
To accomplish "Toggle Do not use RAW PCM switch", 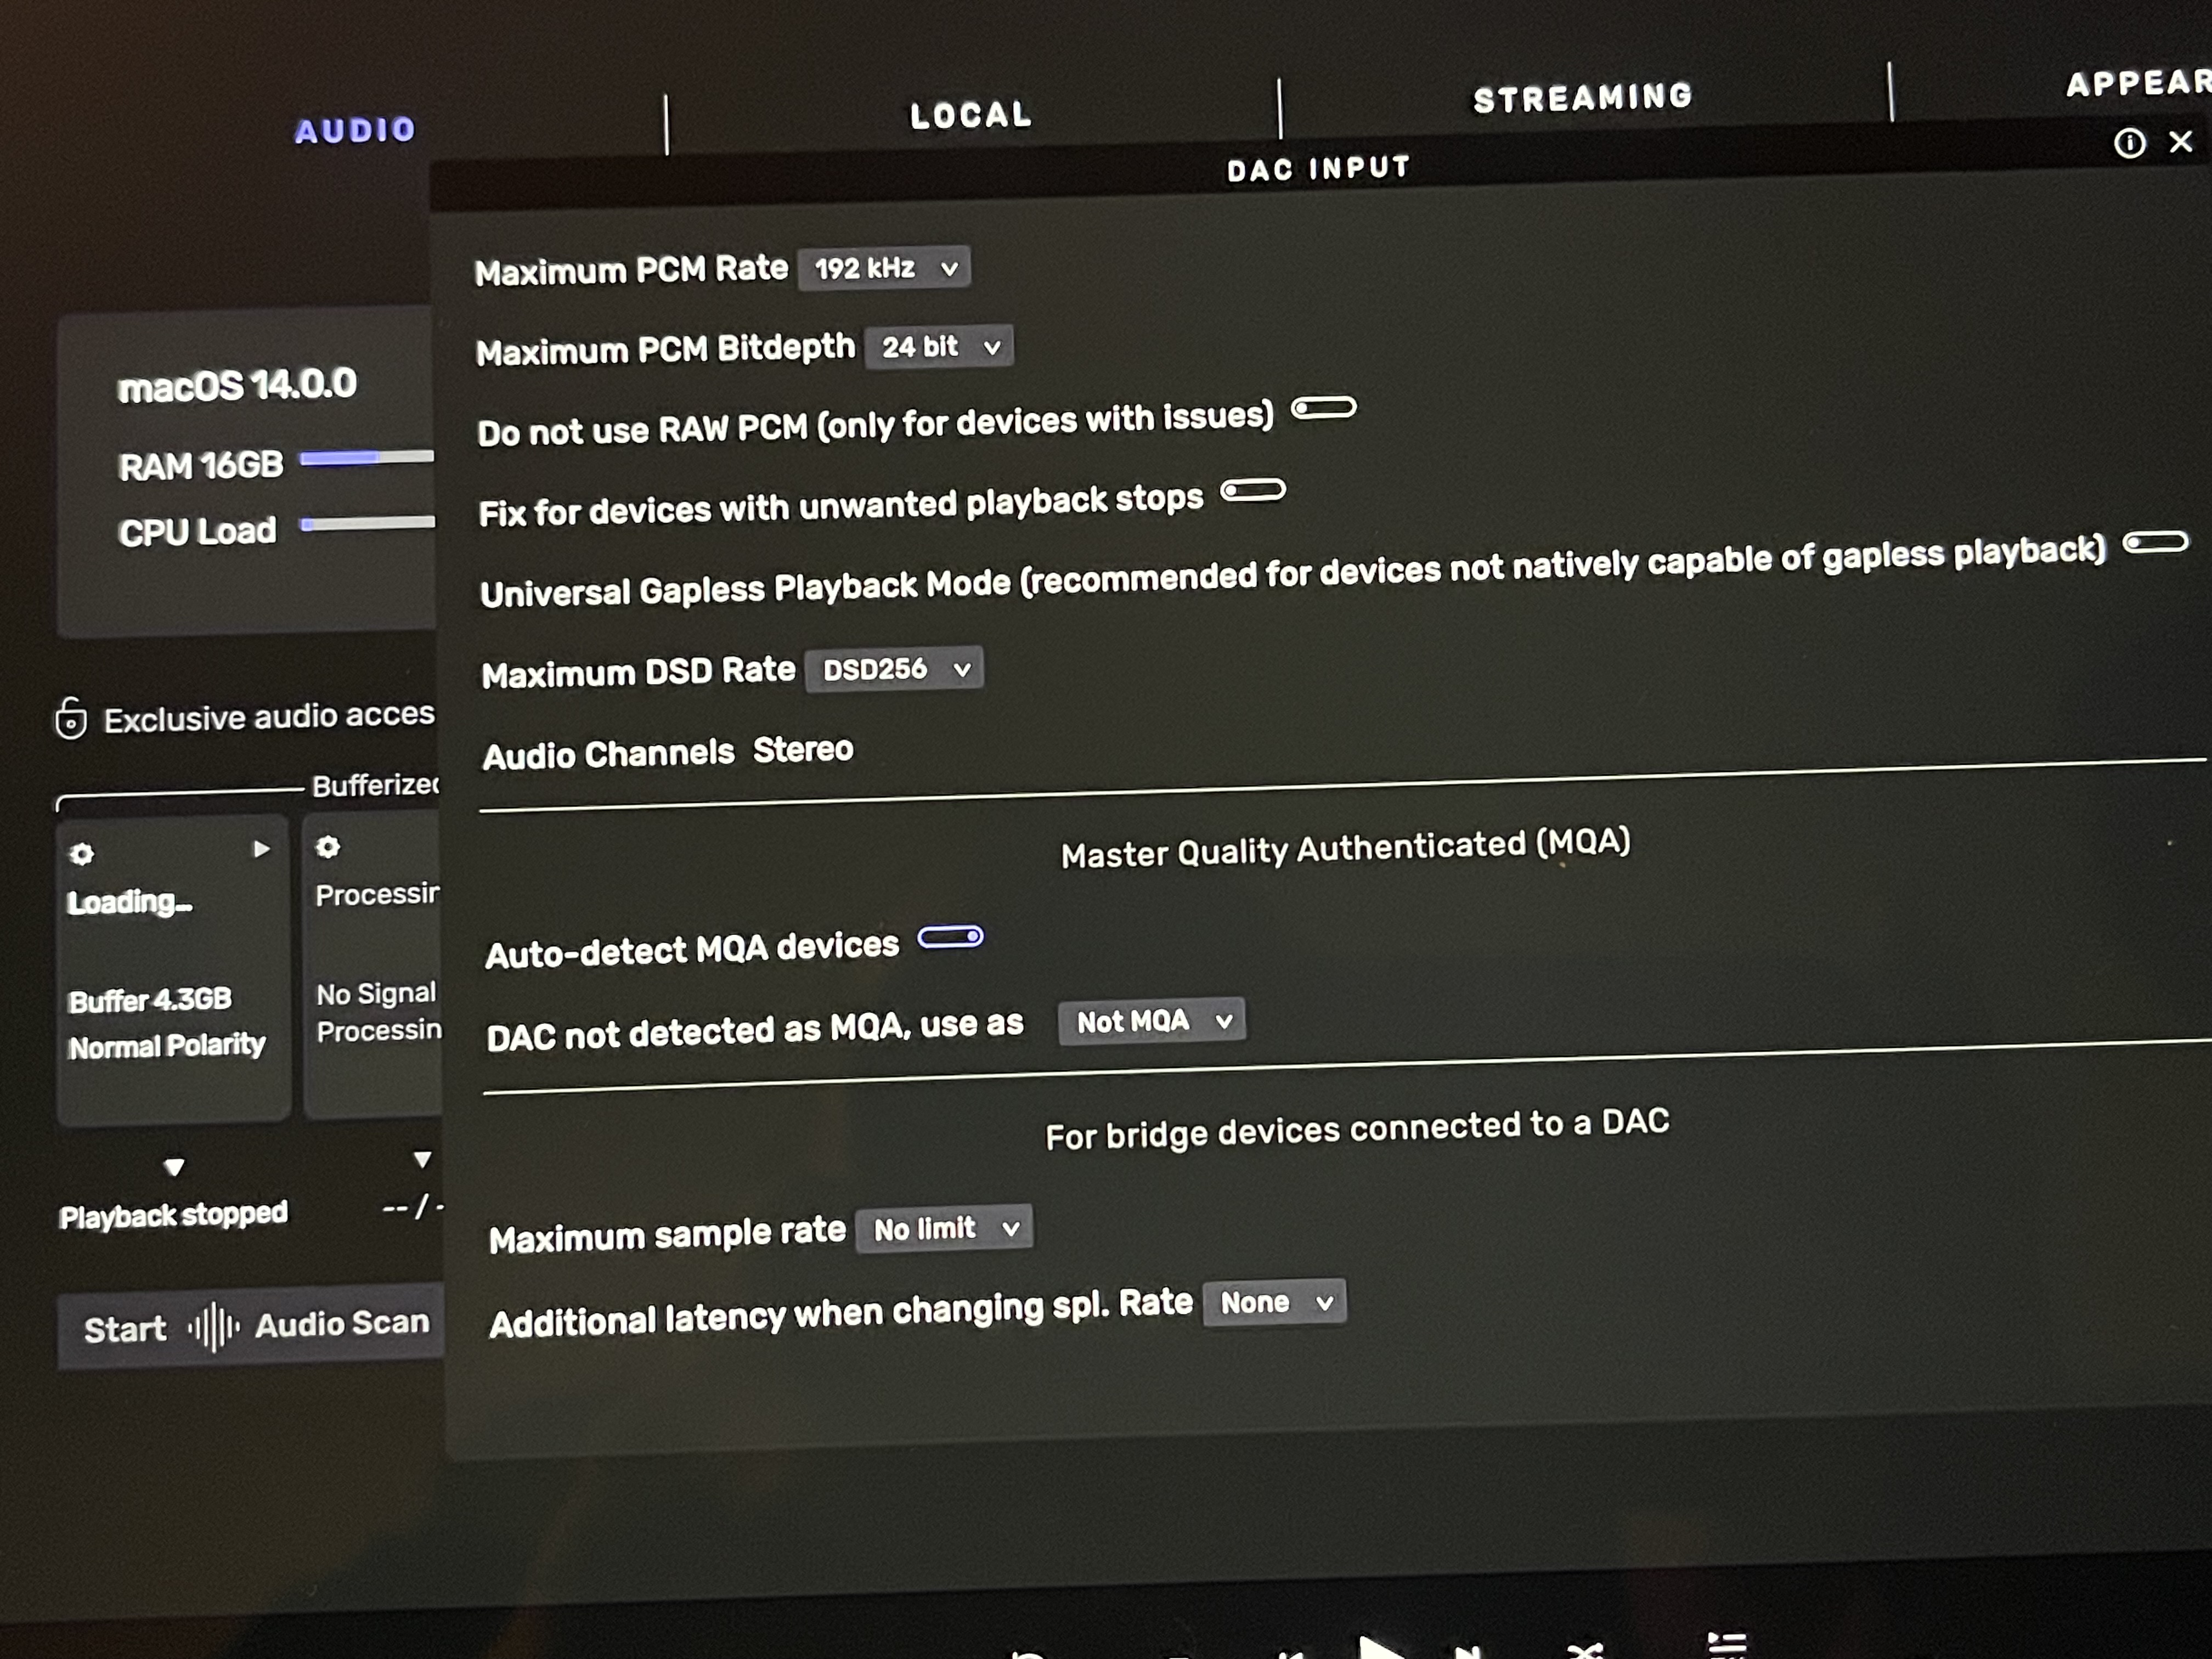I will (x=1324, y=408).
